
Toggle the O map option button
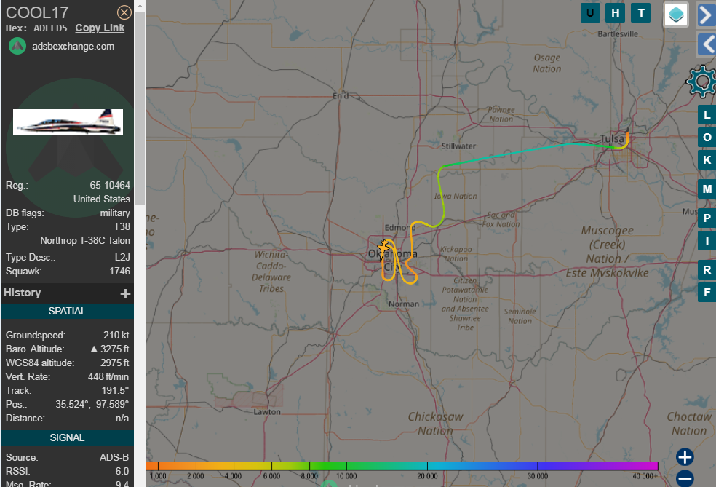(x=707, y=137)
